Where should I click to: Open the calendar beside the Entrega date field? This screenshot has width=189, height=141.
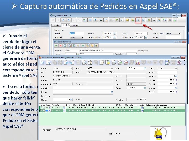click(x=145, y=88)
